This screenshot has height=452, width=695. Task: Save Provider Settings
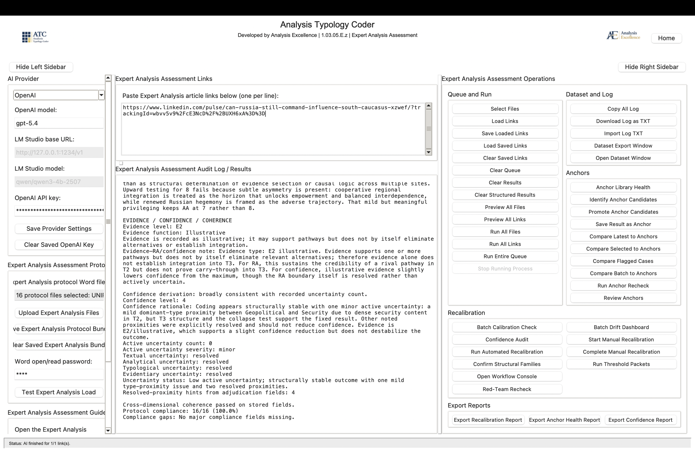(59, 228)
